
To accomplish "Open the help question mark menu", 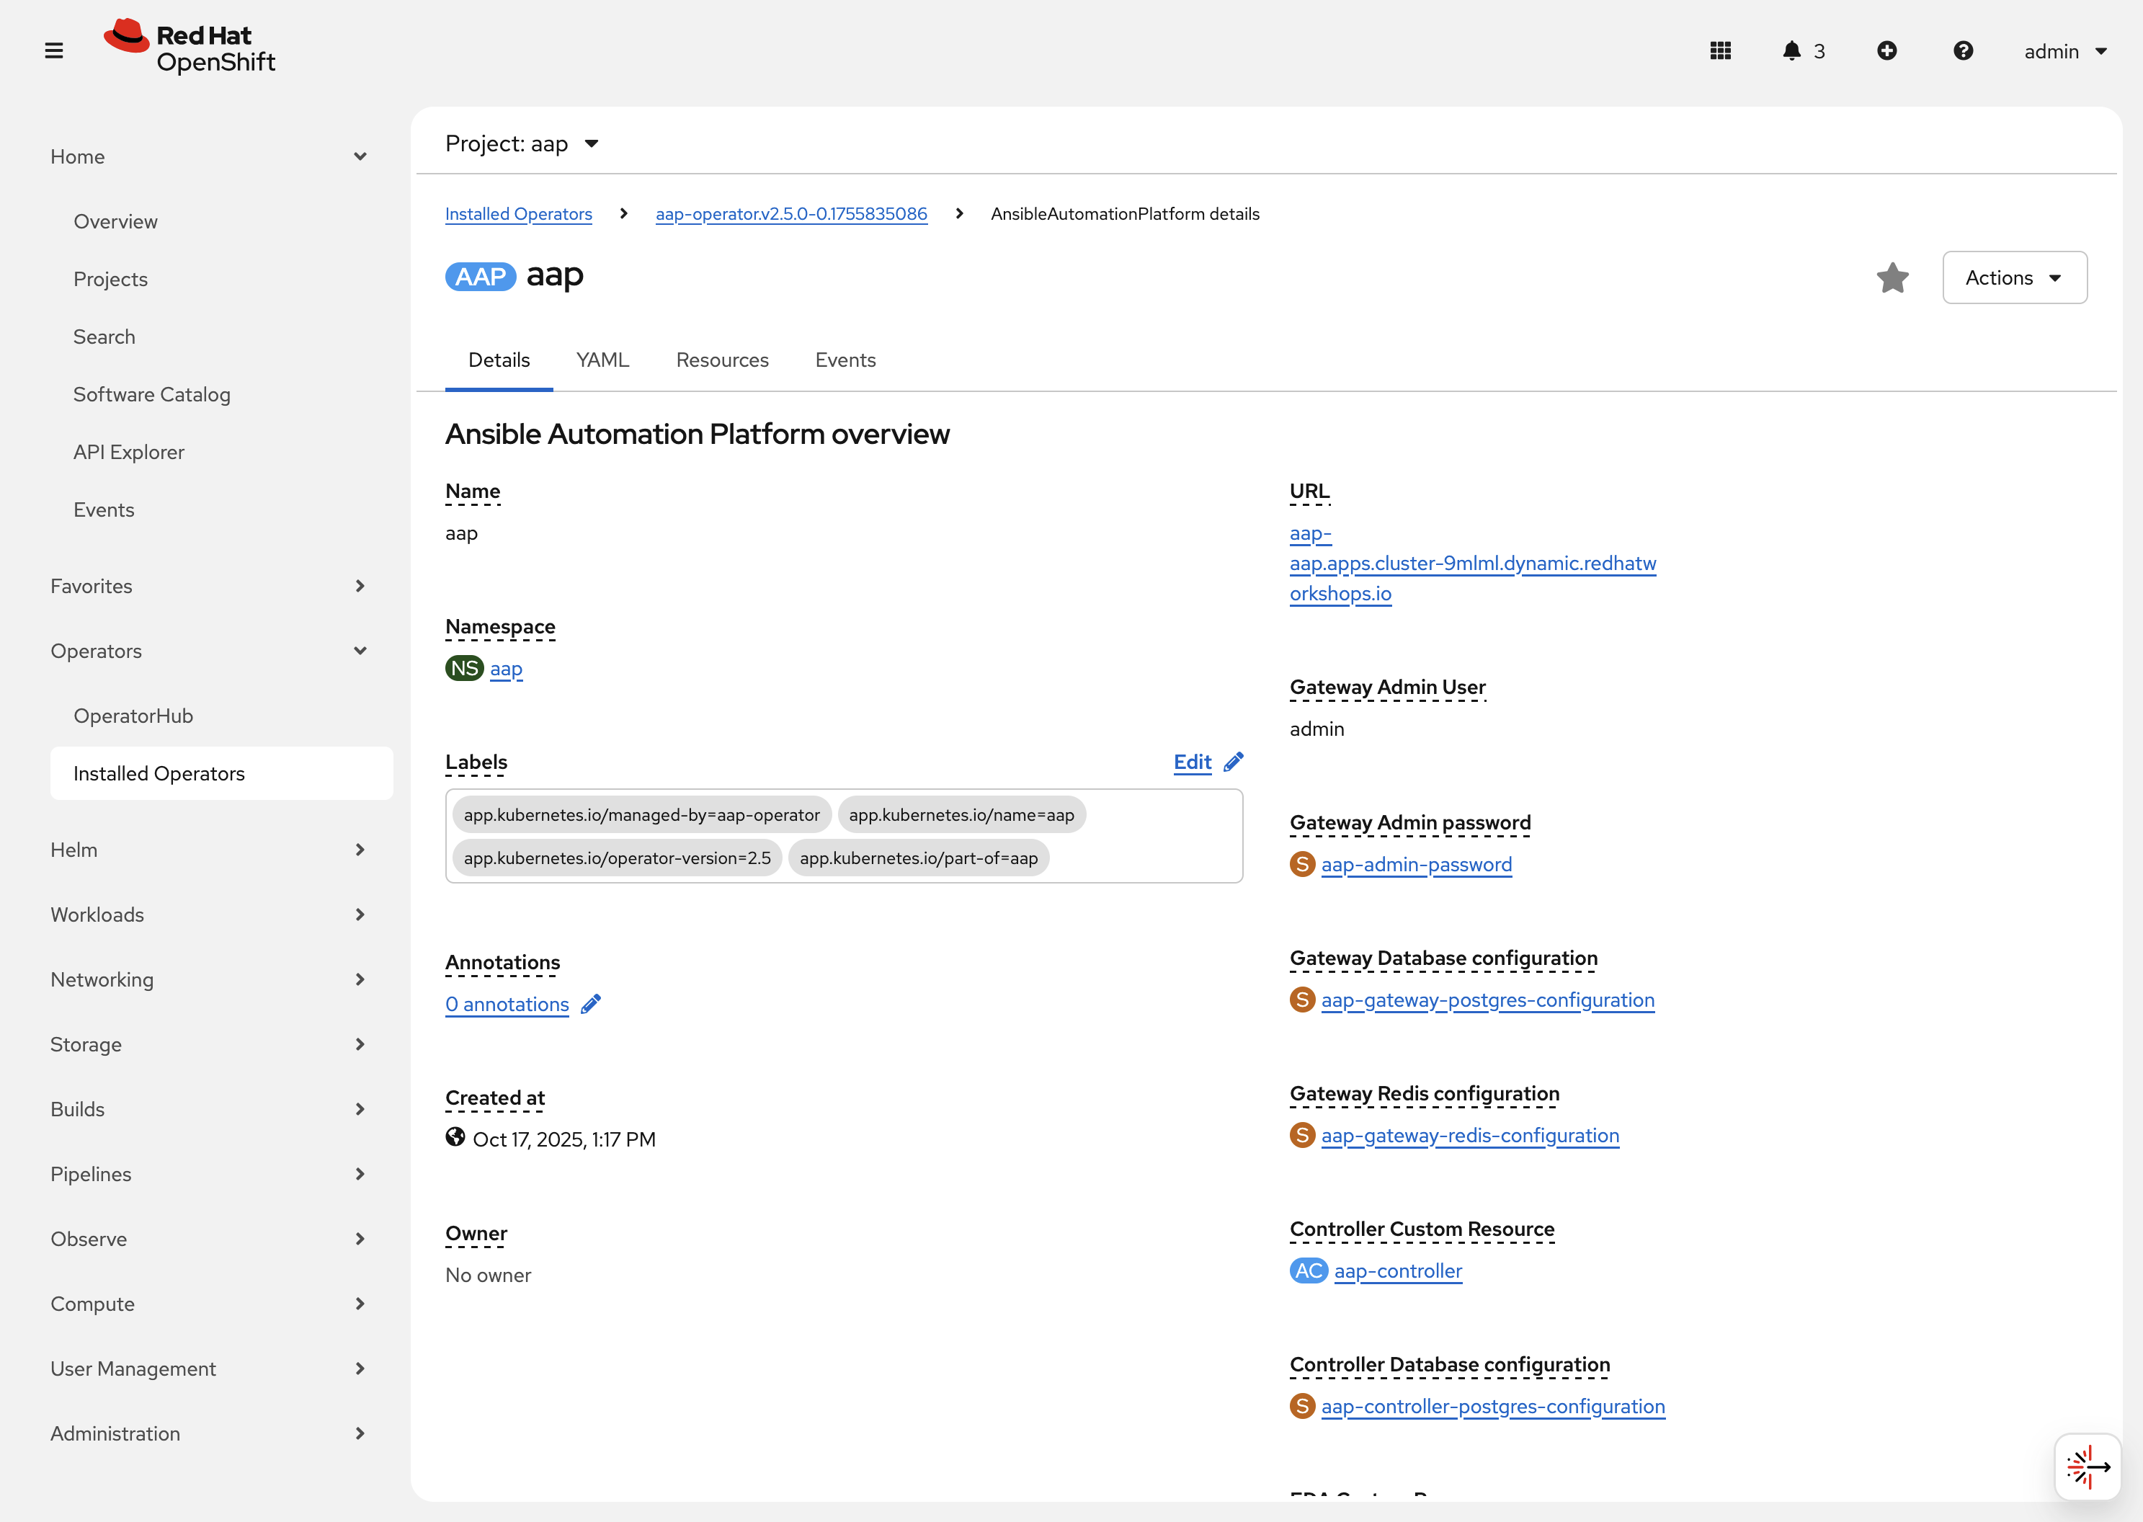I will pyautogui.click(x=1964, y=50).
